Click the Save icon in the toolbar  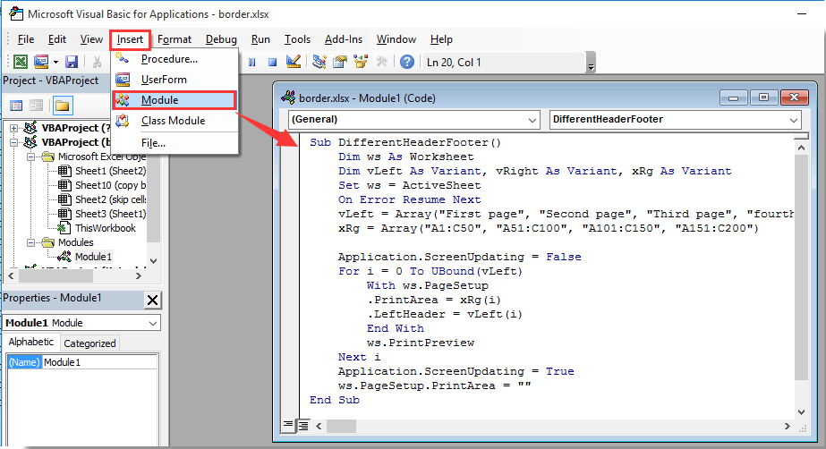(72, 62)
